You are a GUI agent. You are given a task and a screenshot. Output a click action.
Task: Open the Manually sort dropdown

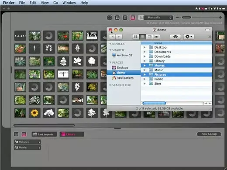pyautogui.click(x=158, y=17)
